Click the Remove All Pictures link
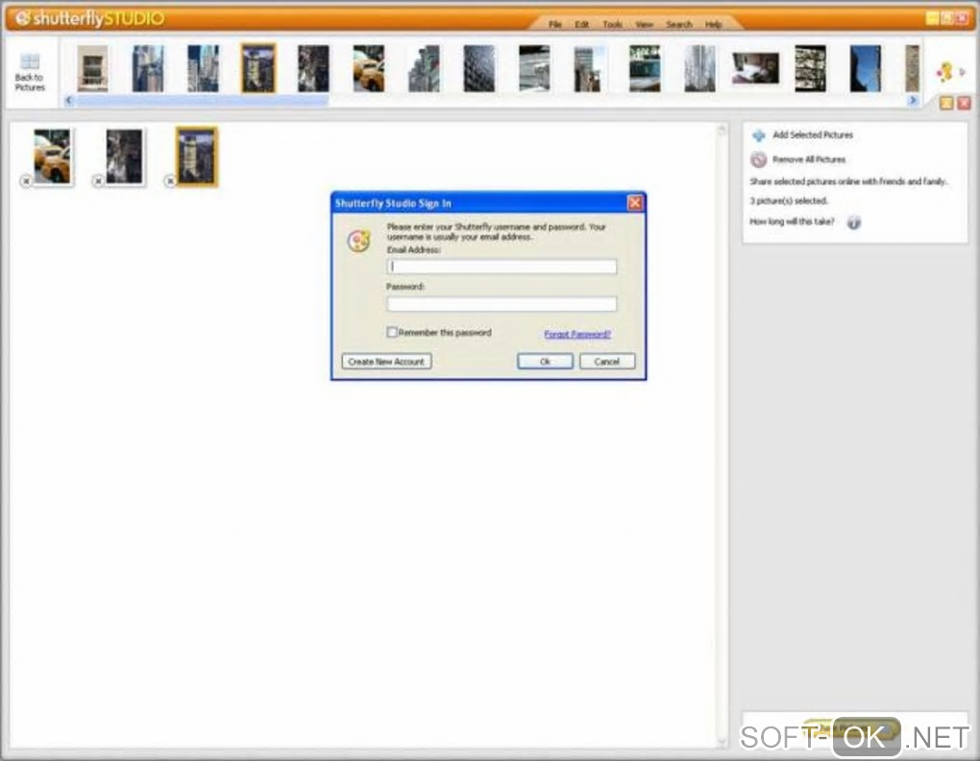The image size is (980, 761). (x=809, y=160)
